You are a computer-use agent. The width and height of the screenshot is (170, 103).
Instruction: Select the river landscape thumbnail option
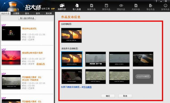(x=143, y=59)
